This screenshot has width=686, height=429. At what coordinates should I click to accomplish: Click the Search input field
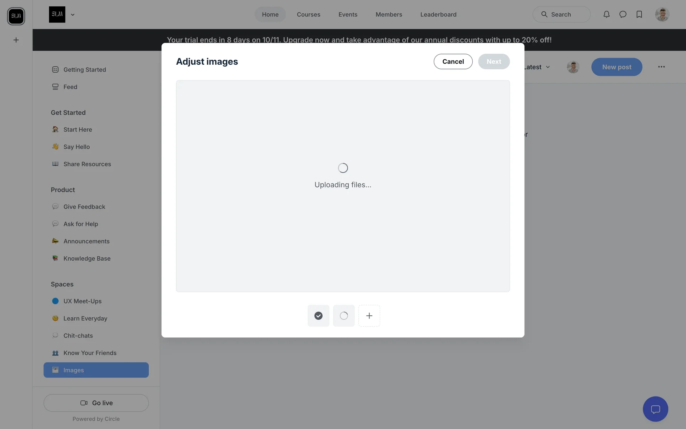pyautogui.click(x=561, y=15)
